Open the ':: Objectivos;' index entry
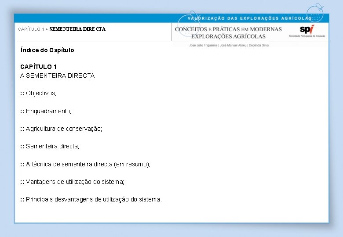This screenshot has height=237, width=343. coord(38,93)
